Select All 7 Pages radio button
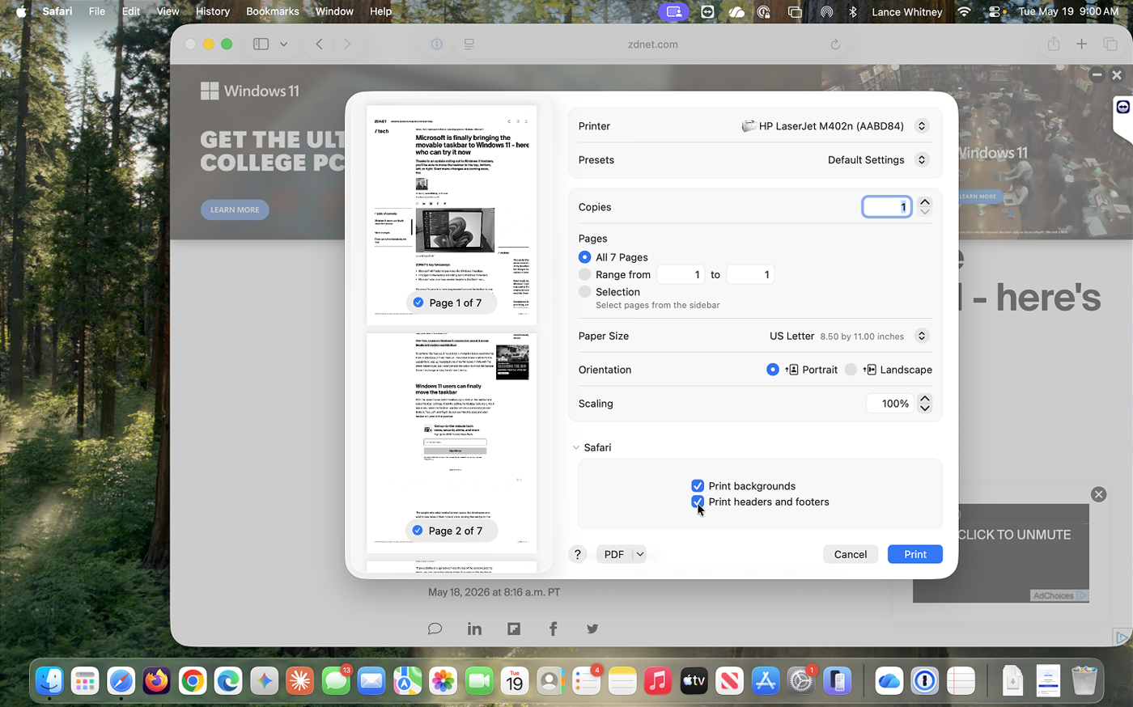The width and height of the screenshot is (1133, 707). pos(584,257)
